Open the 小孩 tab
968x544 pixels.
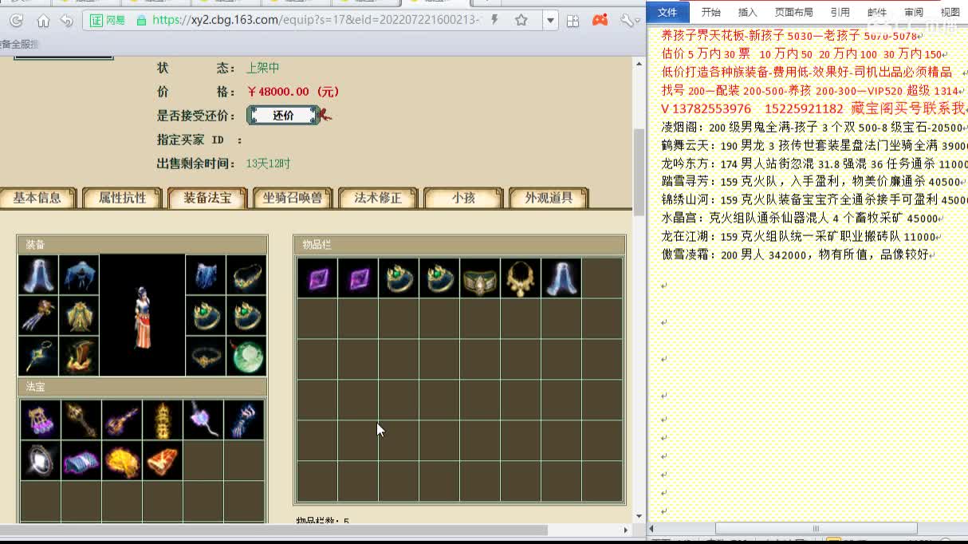(463, 198)
